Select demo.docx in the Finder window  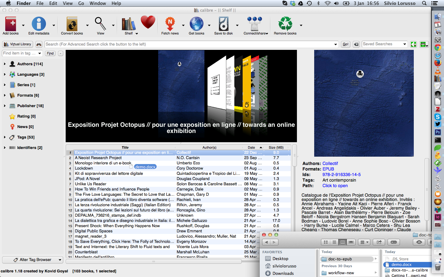pos(407,265)
